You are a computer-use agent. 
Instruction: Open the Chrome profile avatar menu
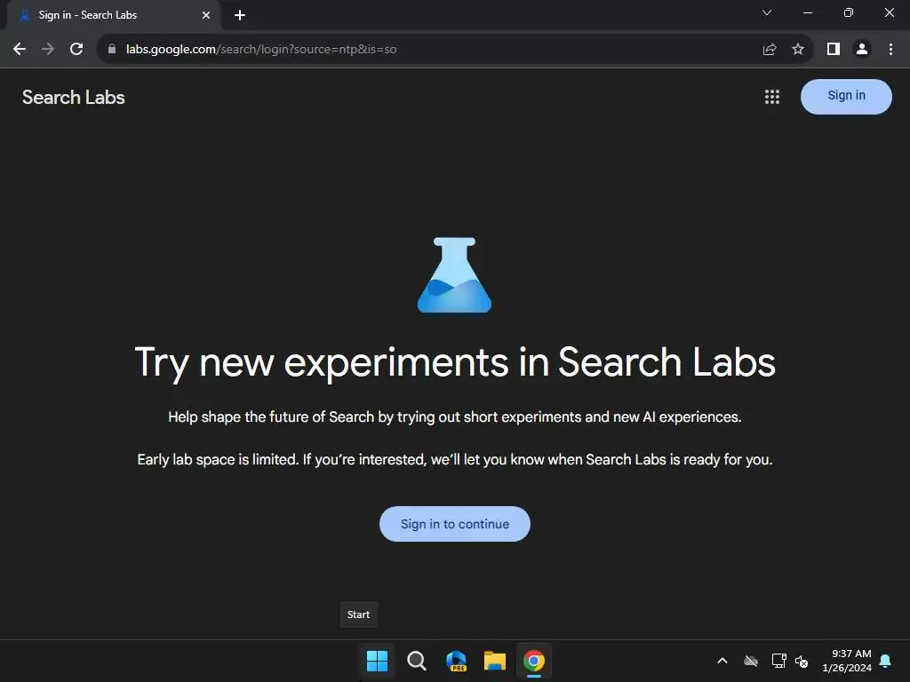[862, 50]
